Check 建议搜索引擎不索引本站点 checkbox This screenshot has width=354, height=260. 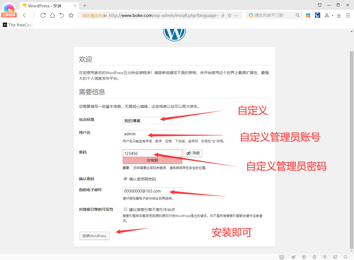pos(125,209)
